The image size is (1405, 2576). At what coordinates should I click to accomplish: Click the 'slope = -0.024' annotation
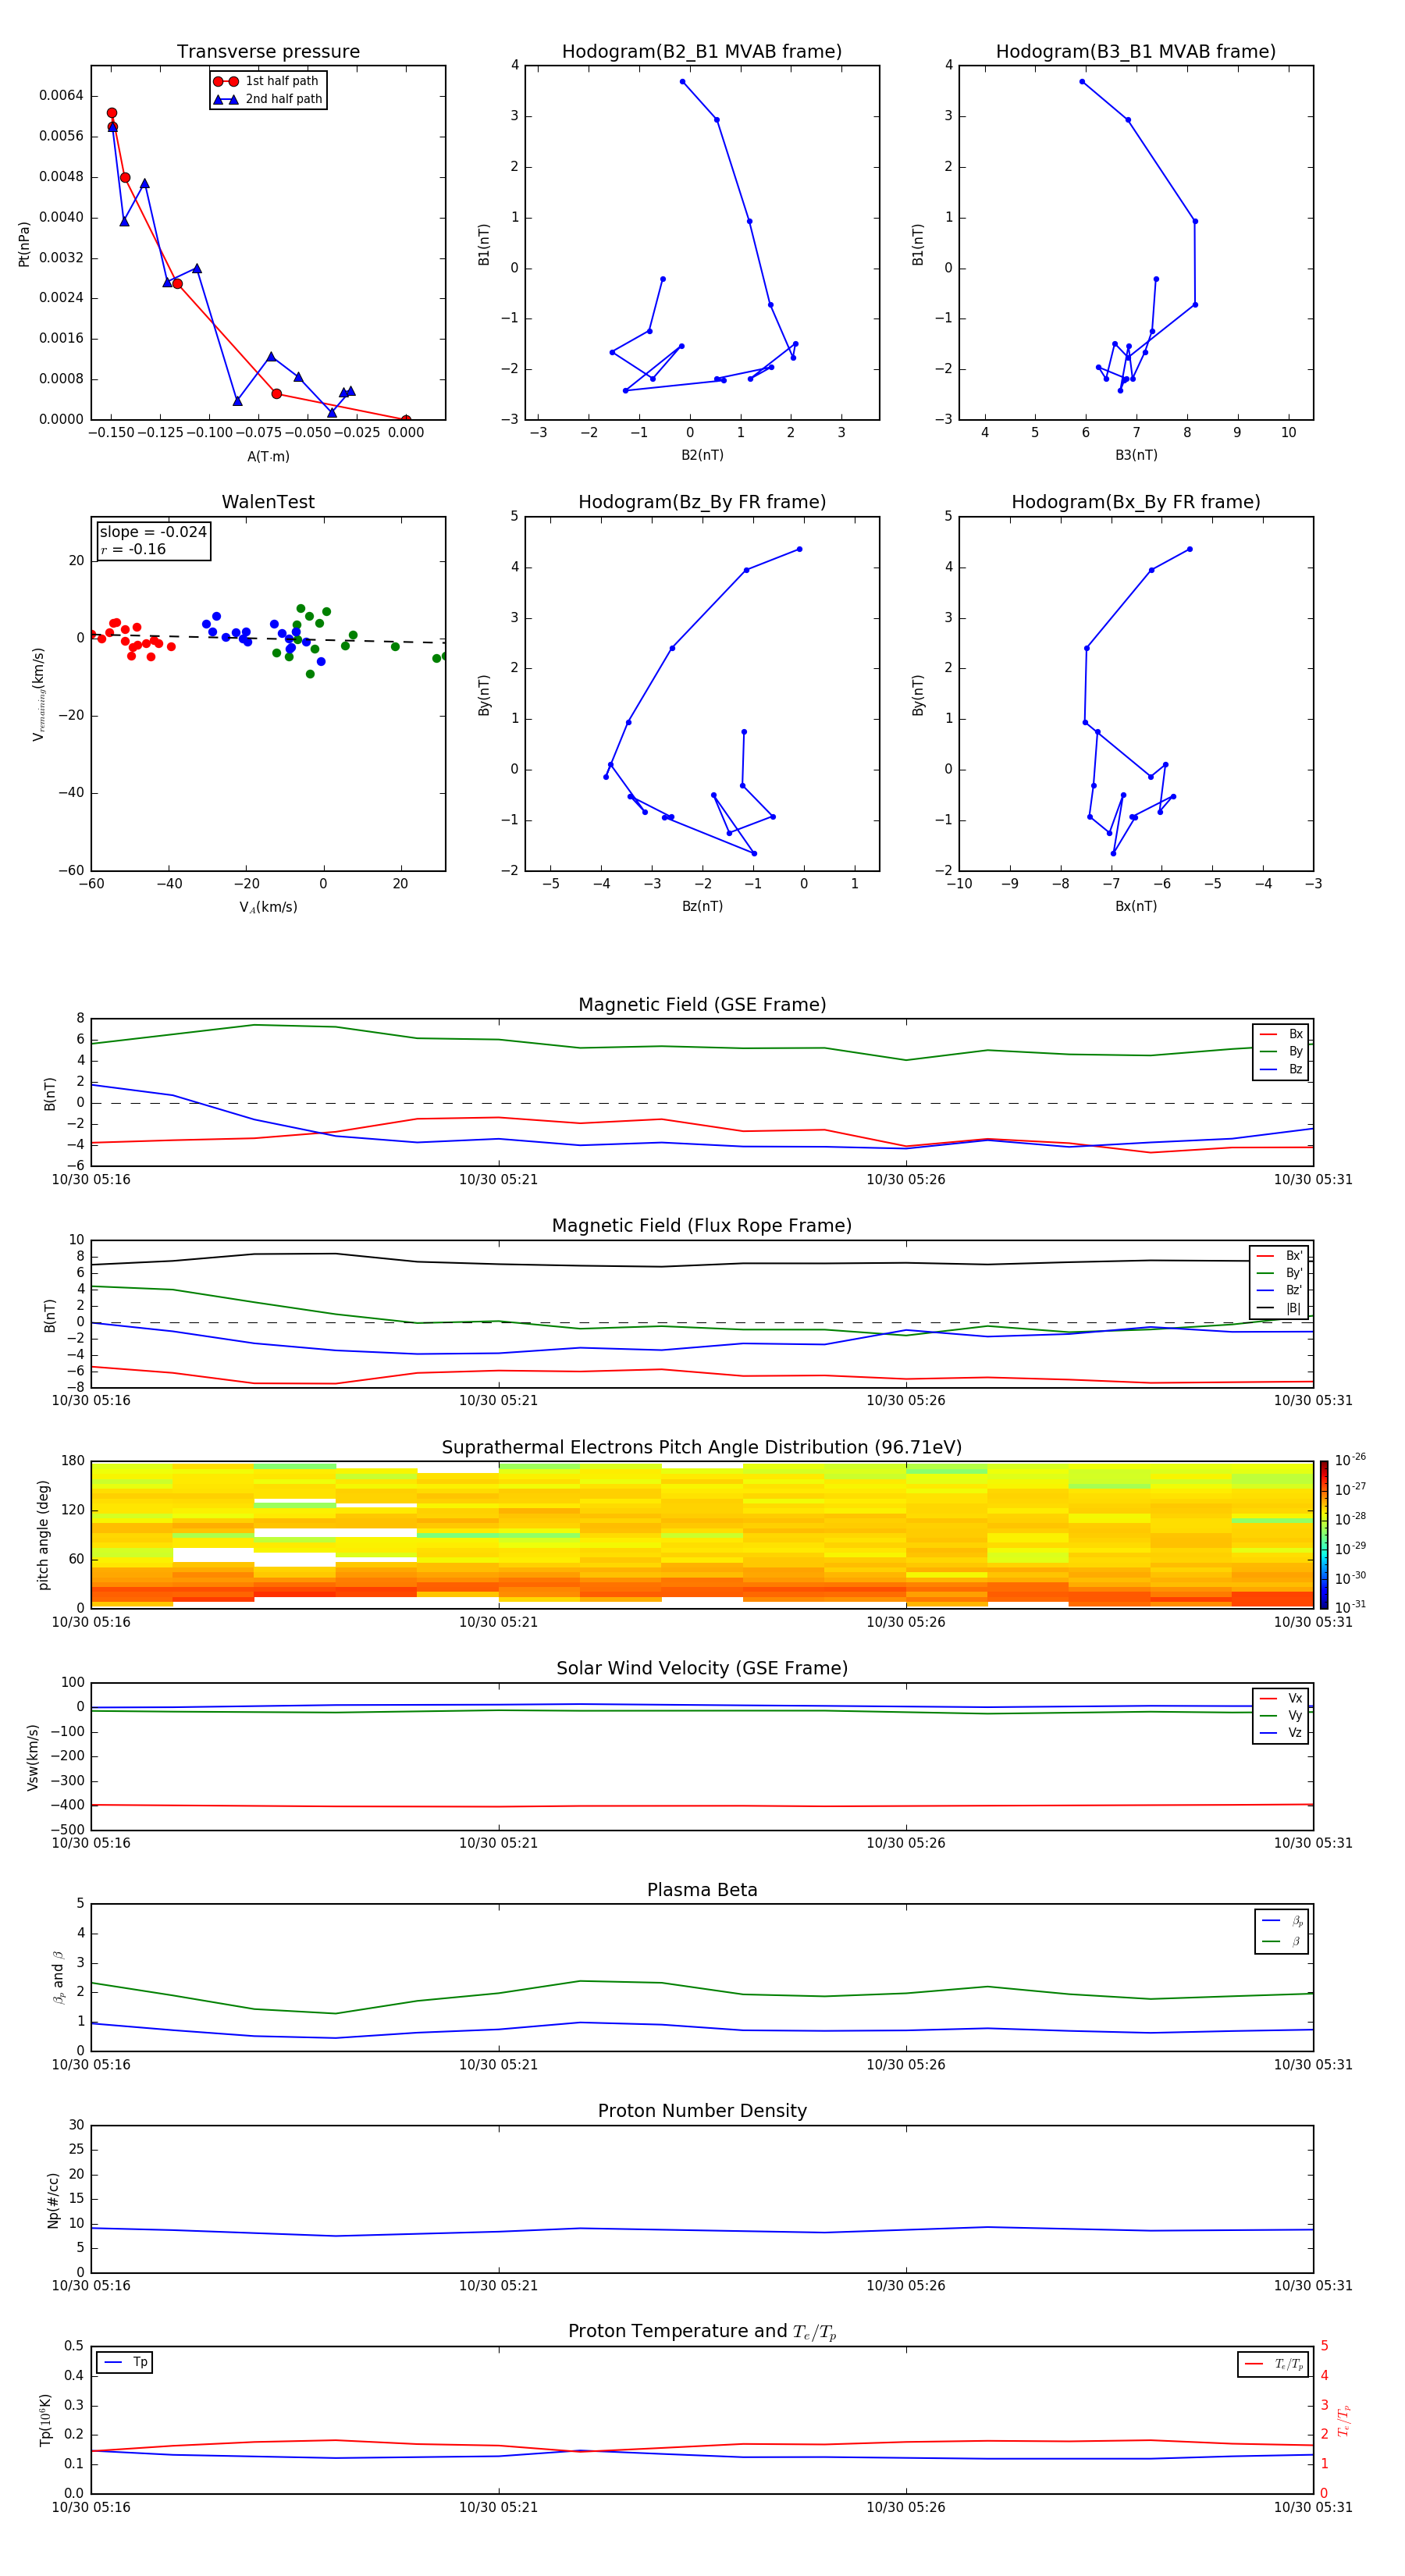[x=153, y=532]
